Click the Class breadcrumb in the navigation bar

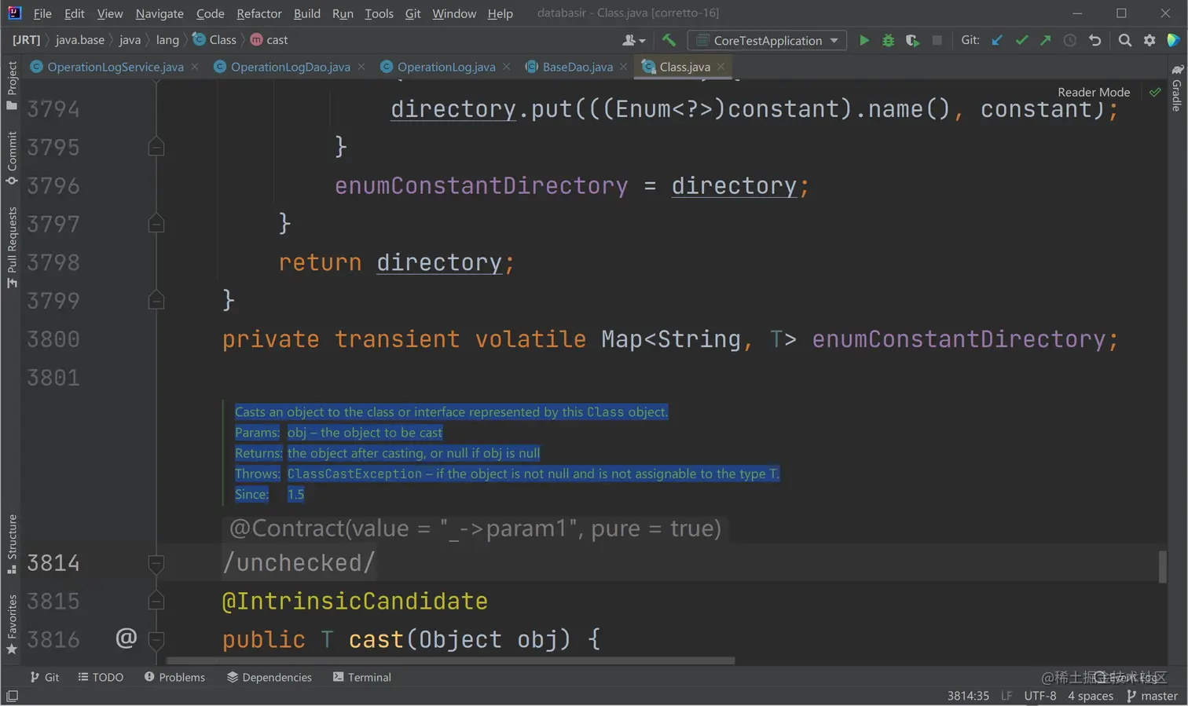pyautogui.click(x=214, y=40)
